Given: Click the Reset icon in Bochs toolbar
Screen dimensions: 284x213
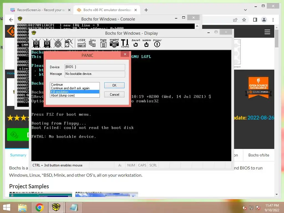Looking at the screenshot, I should pos(136,43).
